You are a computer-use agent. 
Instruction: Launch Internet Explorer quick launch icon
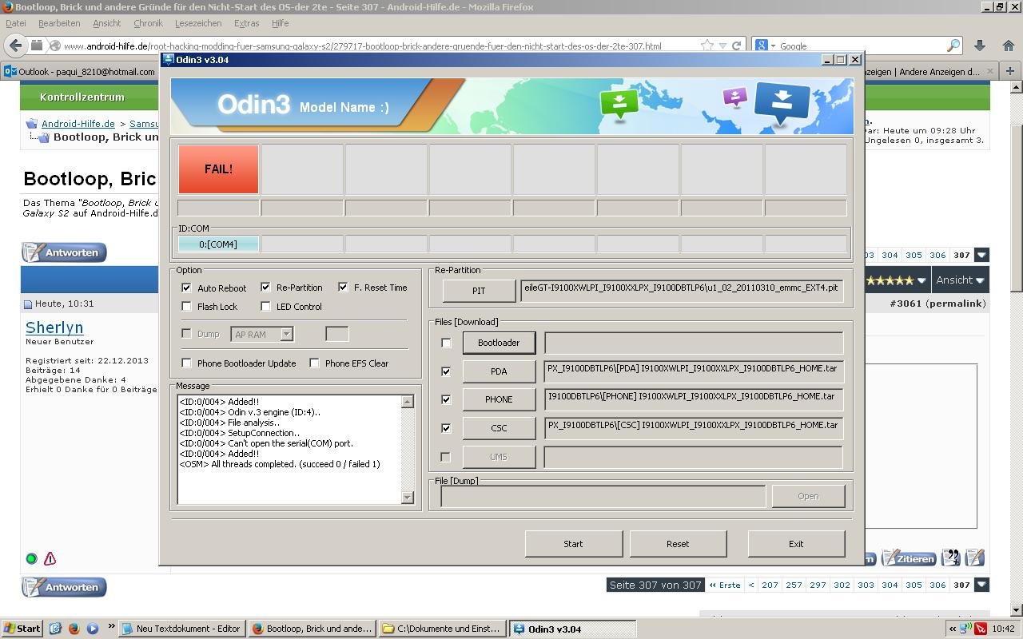(55, 629)
